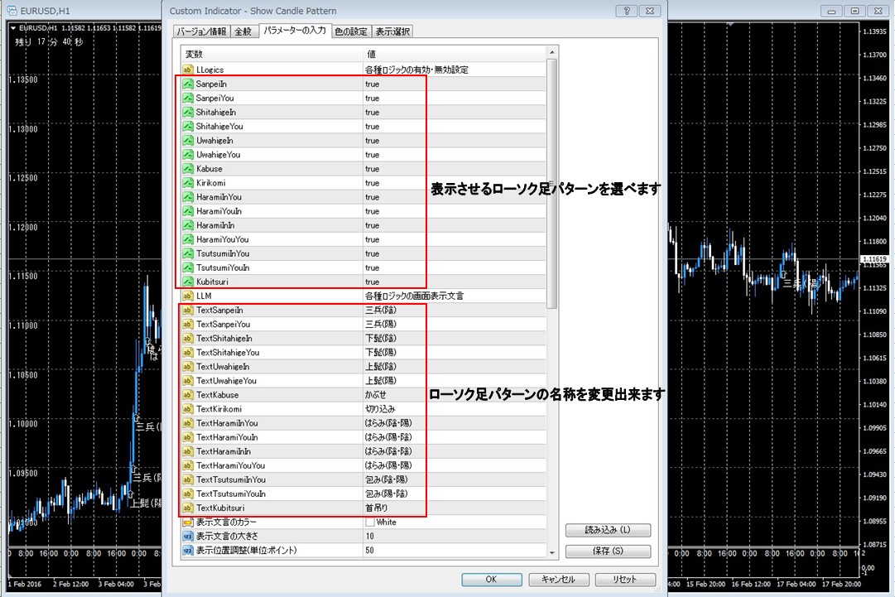Restore the EURUSD chart window button
This screenshot has width=895, height=597.
(x=854, y=11)
